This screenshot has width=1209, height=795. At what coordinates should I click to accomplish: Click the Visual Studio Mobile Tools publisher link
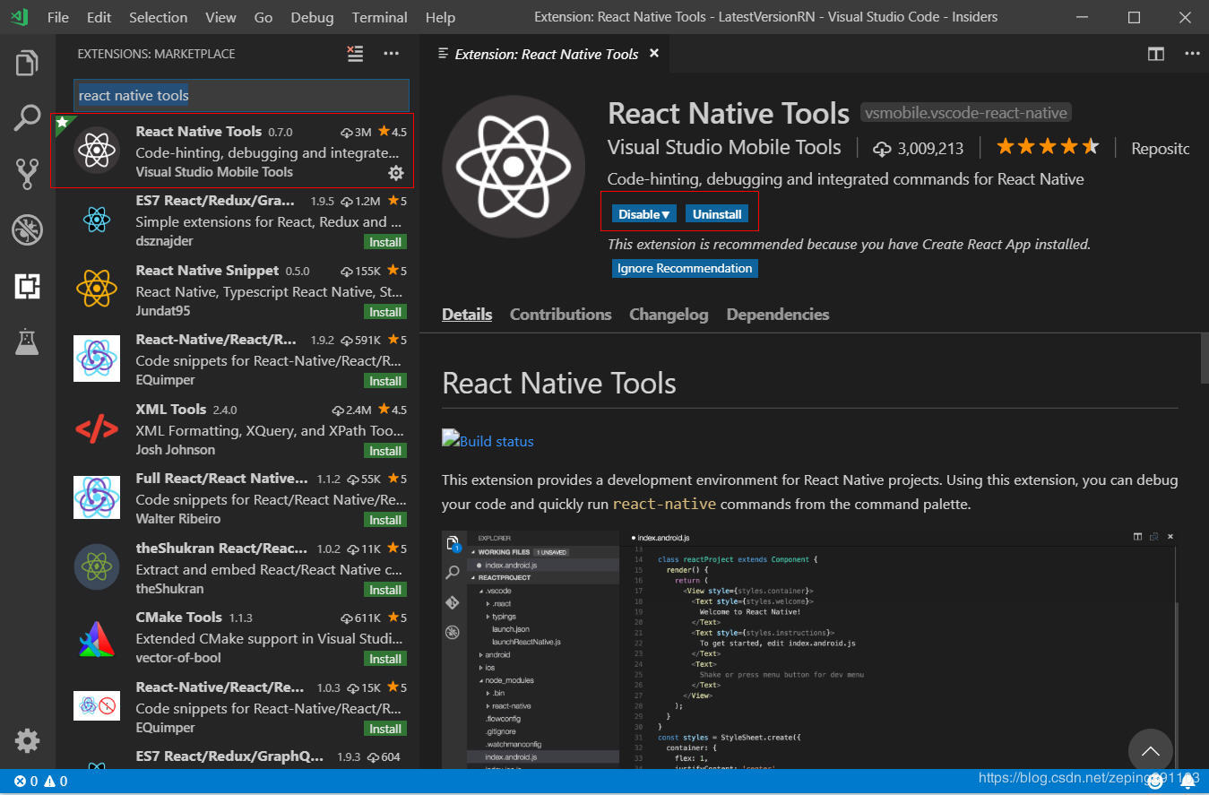click(x=724, y=148)
